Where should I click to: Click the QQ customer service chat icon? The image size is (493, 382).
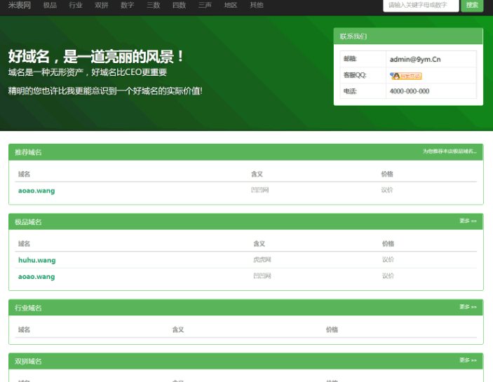coord(405,76)
